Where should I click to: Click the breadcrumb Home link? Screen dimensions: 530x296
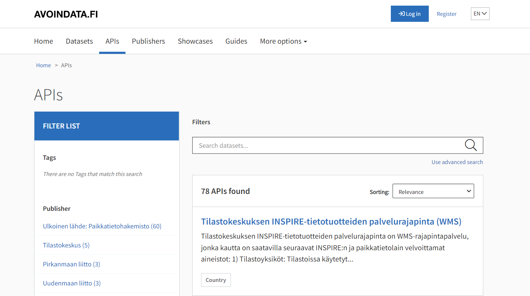(43, 65)
